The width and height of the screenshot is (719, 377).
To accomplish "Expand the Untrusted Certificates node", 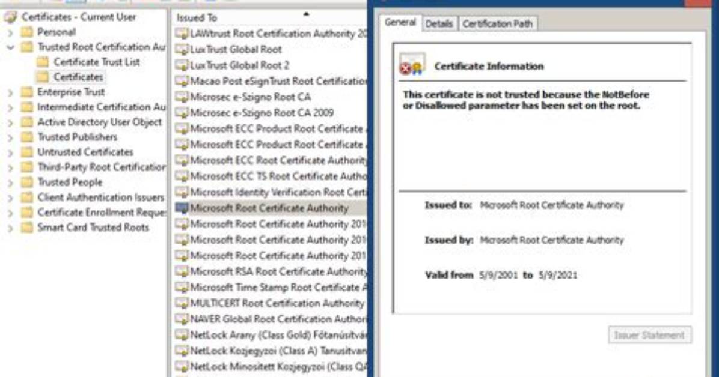I will click(10, 152).
